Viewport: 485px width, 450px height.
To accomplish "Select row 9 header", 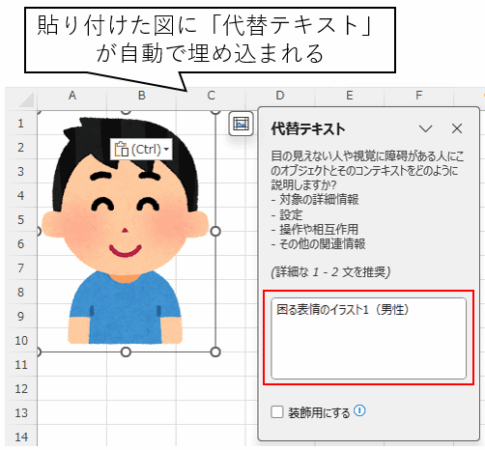I will 20,317.
